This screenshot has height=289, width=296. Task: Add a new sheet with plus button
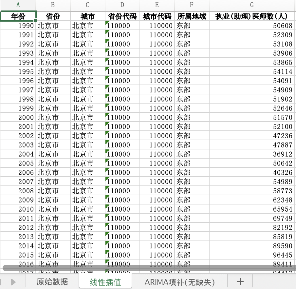coord(240,282)
